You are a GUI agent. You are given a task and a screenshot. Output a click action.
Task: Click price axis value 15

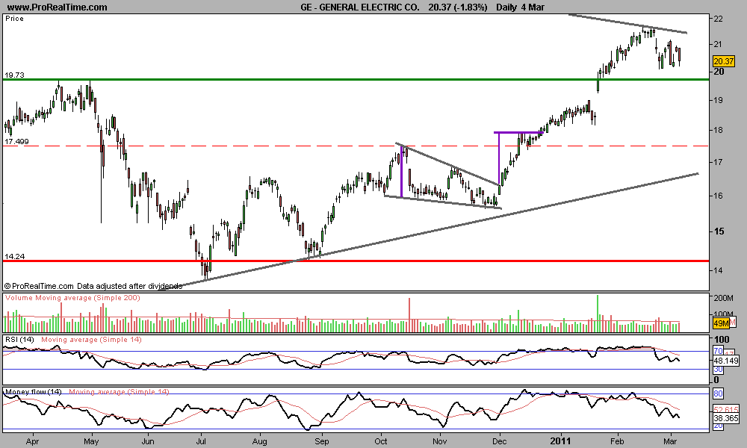719,231
